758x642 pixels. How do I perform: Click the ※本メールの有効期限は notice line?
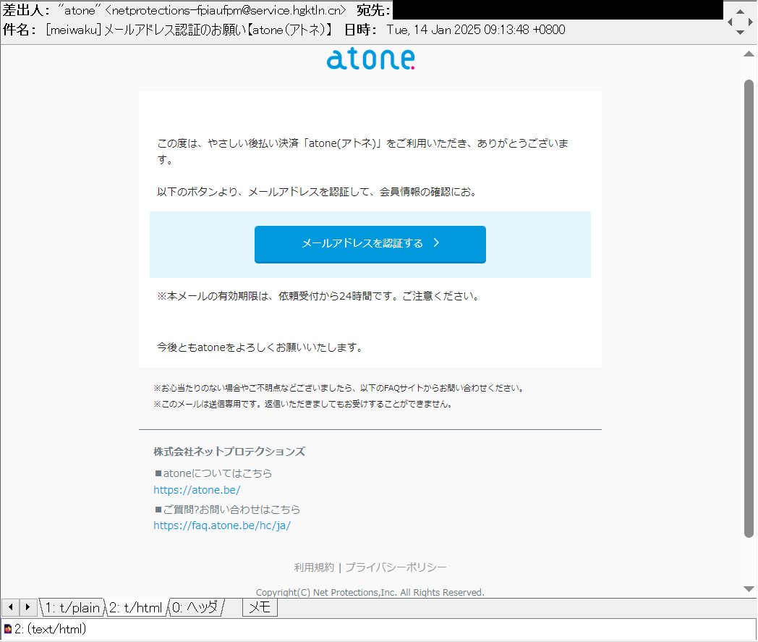[x=318, y=296]
